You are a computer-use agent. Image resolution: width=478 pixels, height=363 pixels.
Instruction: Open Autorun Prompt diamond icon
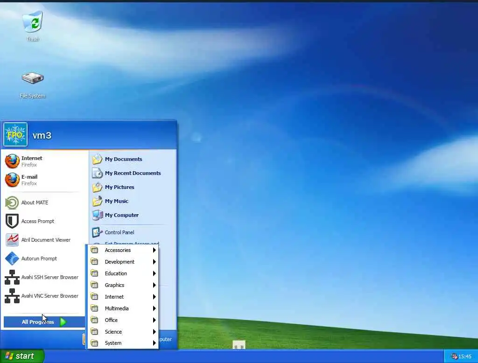[12, 258]
